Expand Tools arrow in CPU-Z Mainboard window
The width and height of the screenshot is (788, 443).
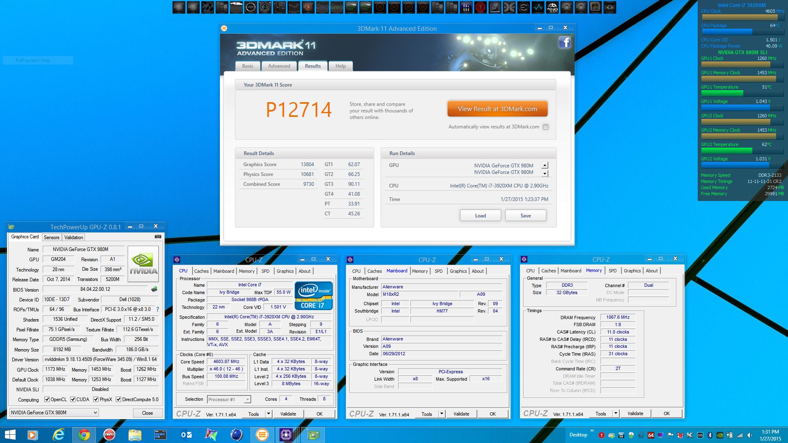coord(442,414)
